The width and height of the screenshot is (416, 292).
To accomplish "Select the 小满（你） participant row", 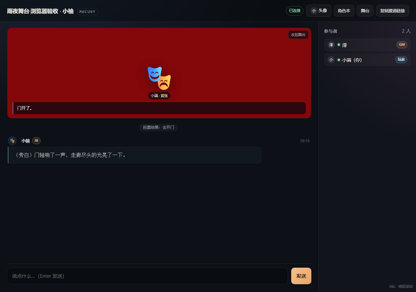I will [367, 60].
